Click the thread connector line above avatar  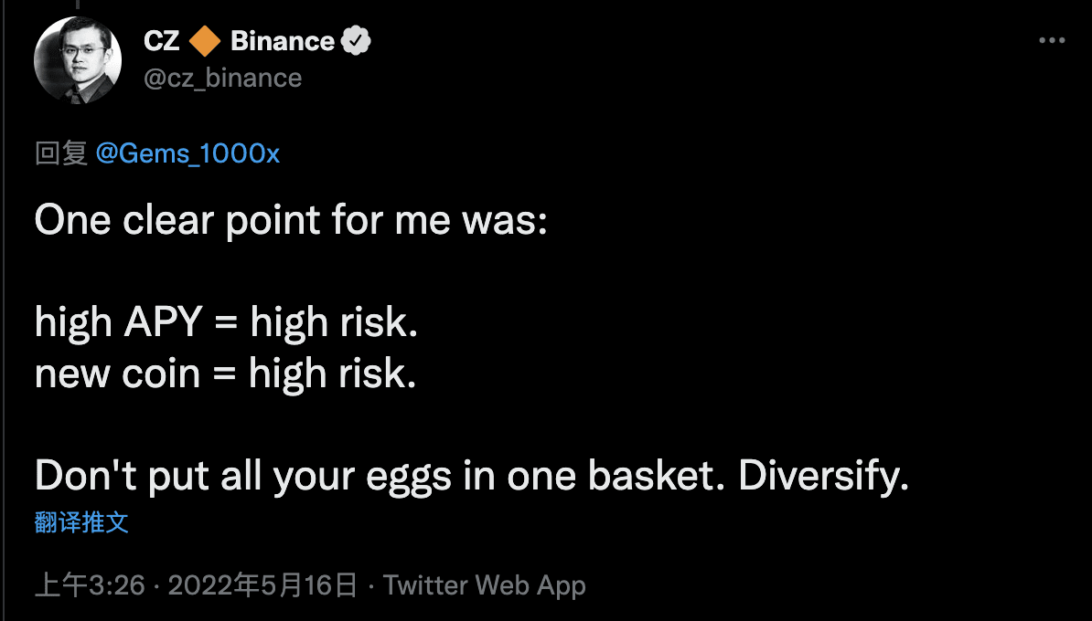pos(78,5)
